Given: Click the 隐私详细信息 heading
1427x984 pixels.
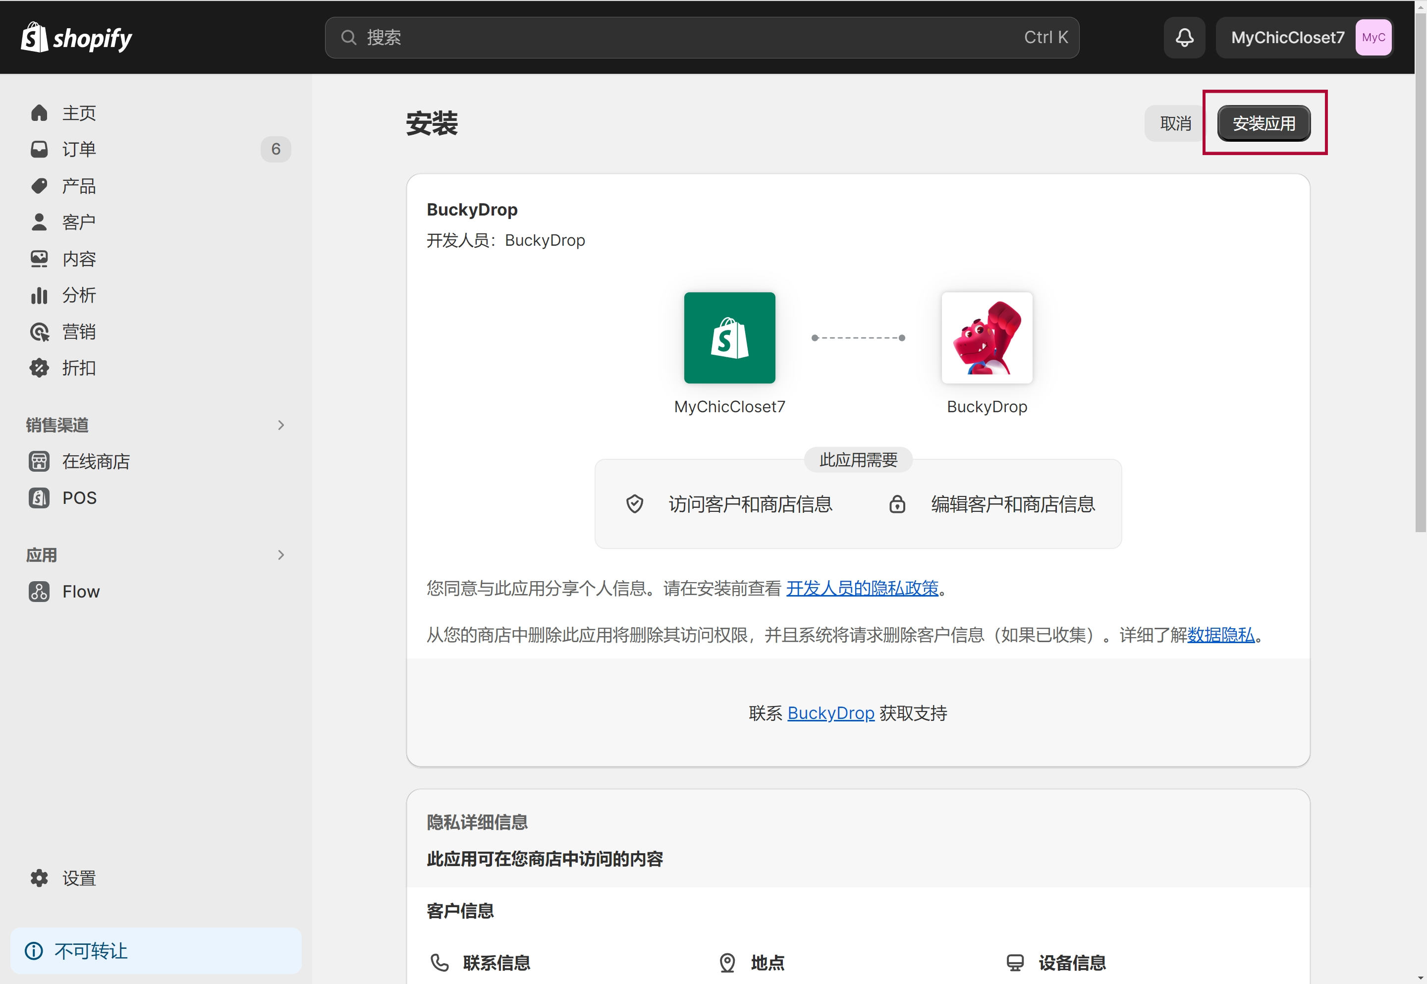Looking at the screenshot, I should tap(477, 822).
